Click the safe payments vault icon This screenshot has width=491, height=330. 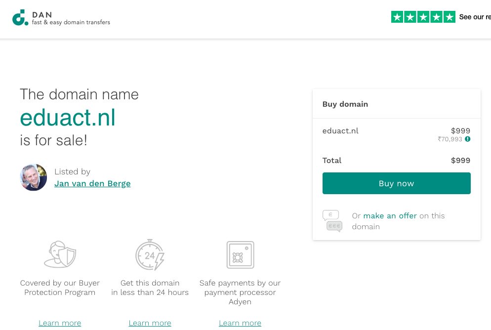(240, 255)
